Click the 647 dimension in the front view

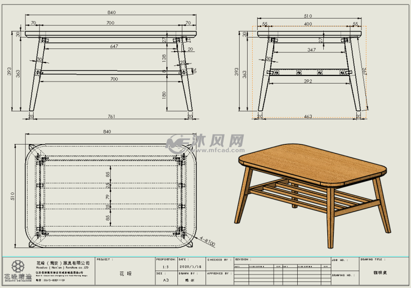pos(114,46)
